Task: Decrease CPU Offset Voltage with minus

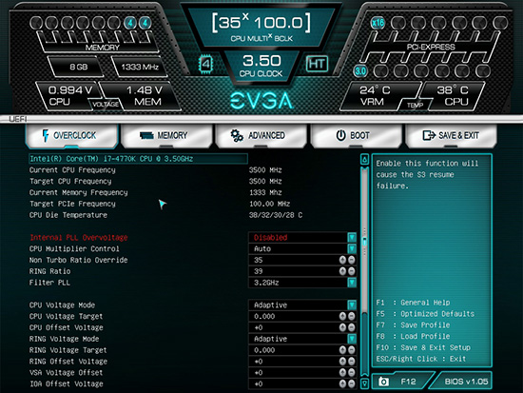Action: pyautogui.click(x=351, y=327)
